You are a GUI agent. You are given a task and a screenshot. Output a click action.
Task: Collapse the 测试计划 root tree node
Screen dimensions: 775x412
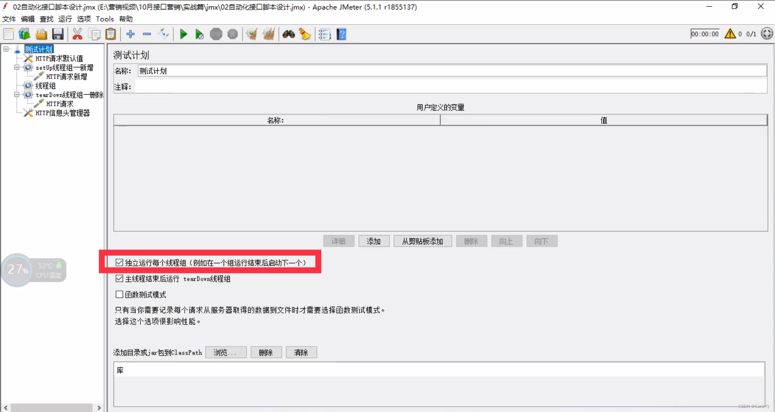(6, 49)
